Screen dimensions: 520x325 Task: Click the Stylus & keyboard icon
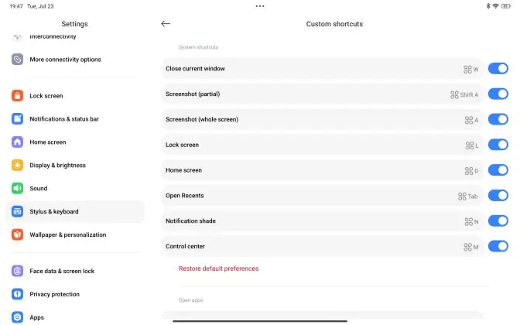click(17, 211)
